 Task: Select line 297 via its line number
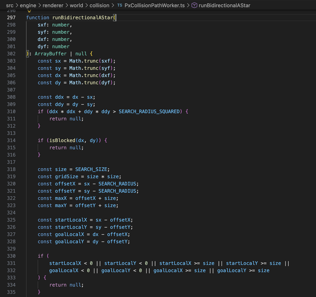click(x=11, y=18)
